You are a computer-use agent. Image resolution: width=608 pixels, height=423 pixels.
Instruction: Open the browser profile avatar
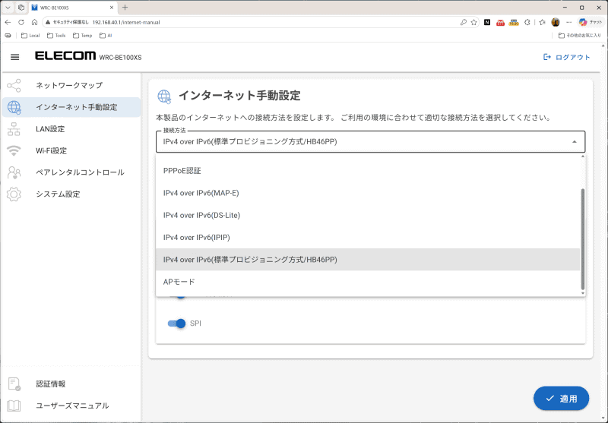point(556,23)
